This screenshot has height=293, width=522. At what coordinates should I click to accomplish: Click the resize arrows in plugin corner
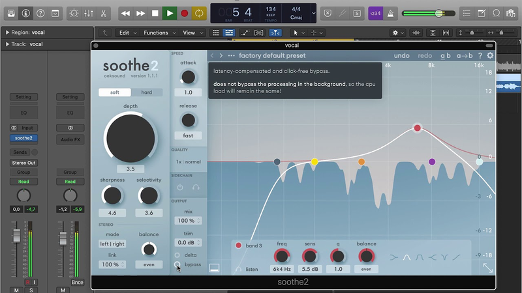click(x=487, y=267)
